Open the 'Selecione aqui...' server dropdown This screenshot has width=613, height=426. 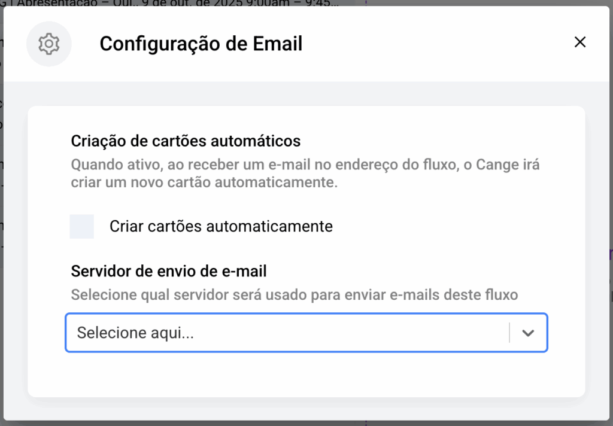click(287, 333)
